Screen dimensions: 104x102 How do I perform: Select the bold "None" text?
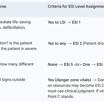click(52, 64)
